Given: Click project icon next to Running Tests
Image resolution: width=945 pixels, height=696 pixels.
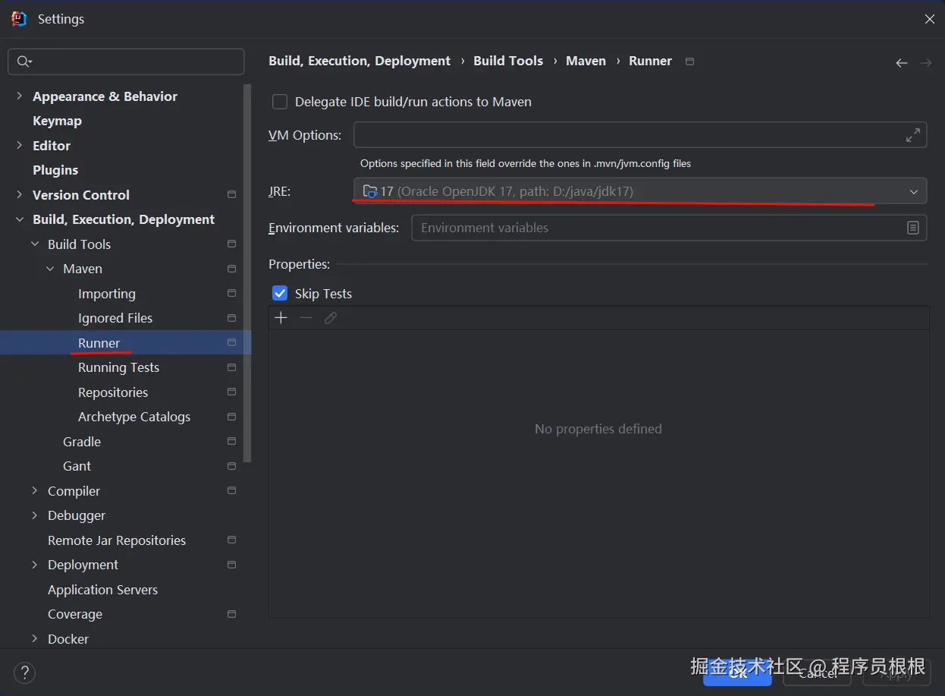Looking at the screenshot, I should pos(231,367).
